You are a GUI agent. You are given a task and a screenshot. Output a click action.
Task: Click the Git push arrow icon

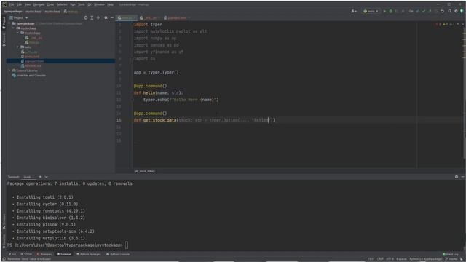(x=430, y=11)
